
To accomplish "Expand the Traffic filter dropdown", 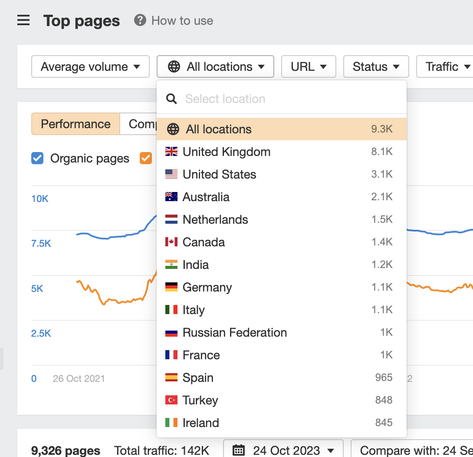I will [x=447, y=66].
